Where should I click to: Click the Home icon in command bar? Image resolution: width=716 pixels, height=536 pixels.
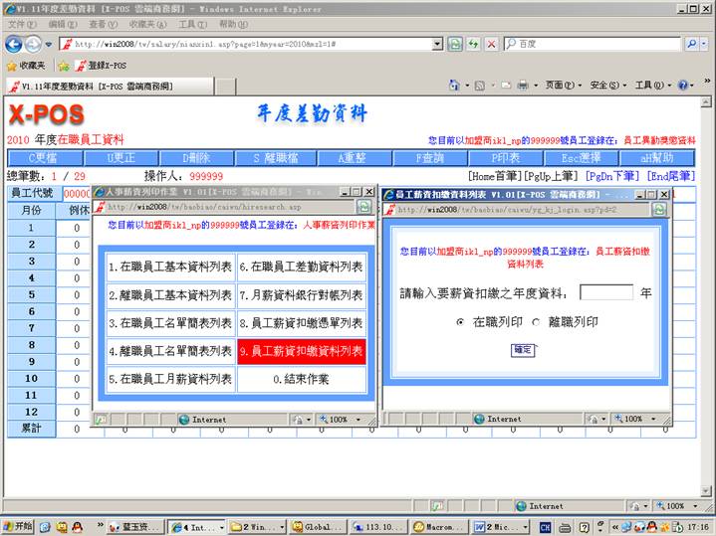pos(454,86)
